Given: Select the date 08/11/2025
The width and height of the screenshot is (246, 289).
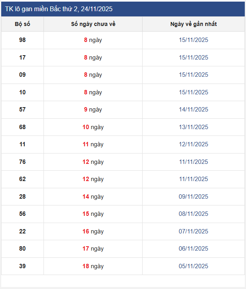Looking at the screenshot, I should click(193, 214).
